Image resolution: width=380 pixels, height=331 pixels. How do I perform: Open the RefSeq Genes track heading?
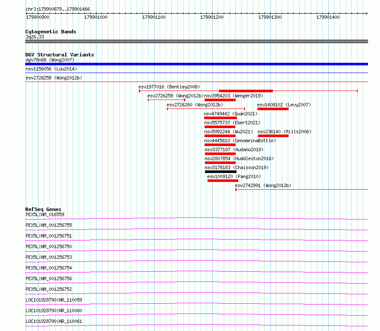click(43, 209)
